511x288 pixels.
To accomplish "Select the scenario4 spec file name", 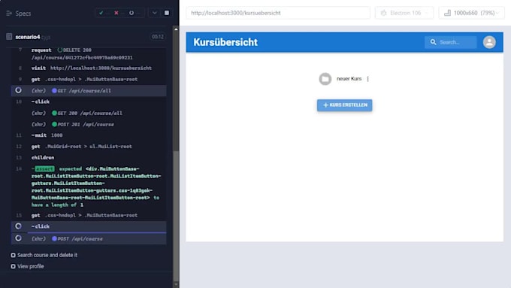I will click(28, 37).
